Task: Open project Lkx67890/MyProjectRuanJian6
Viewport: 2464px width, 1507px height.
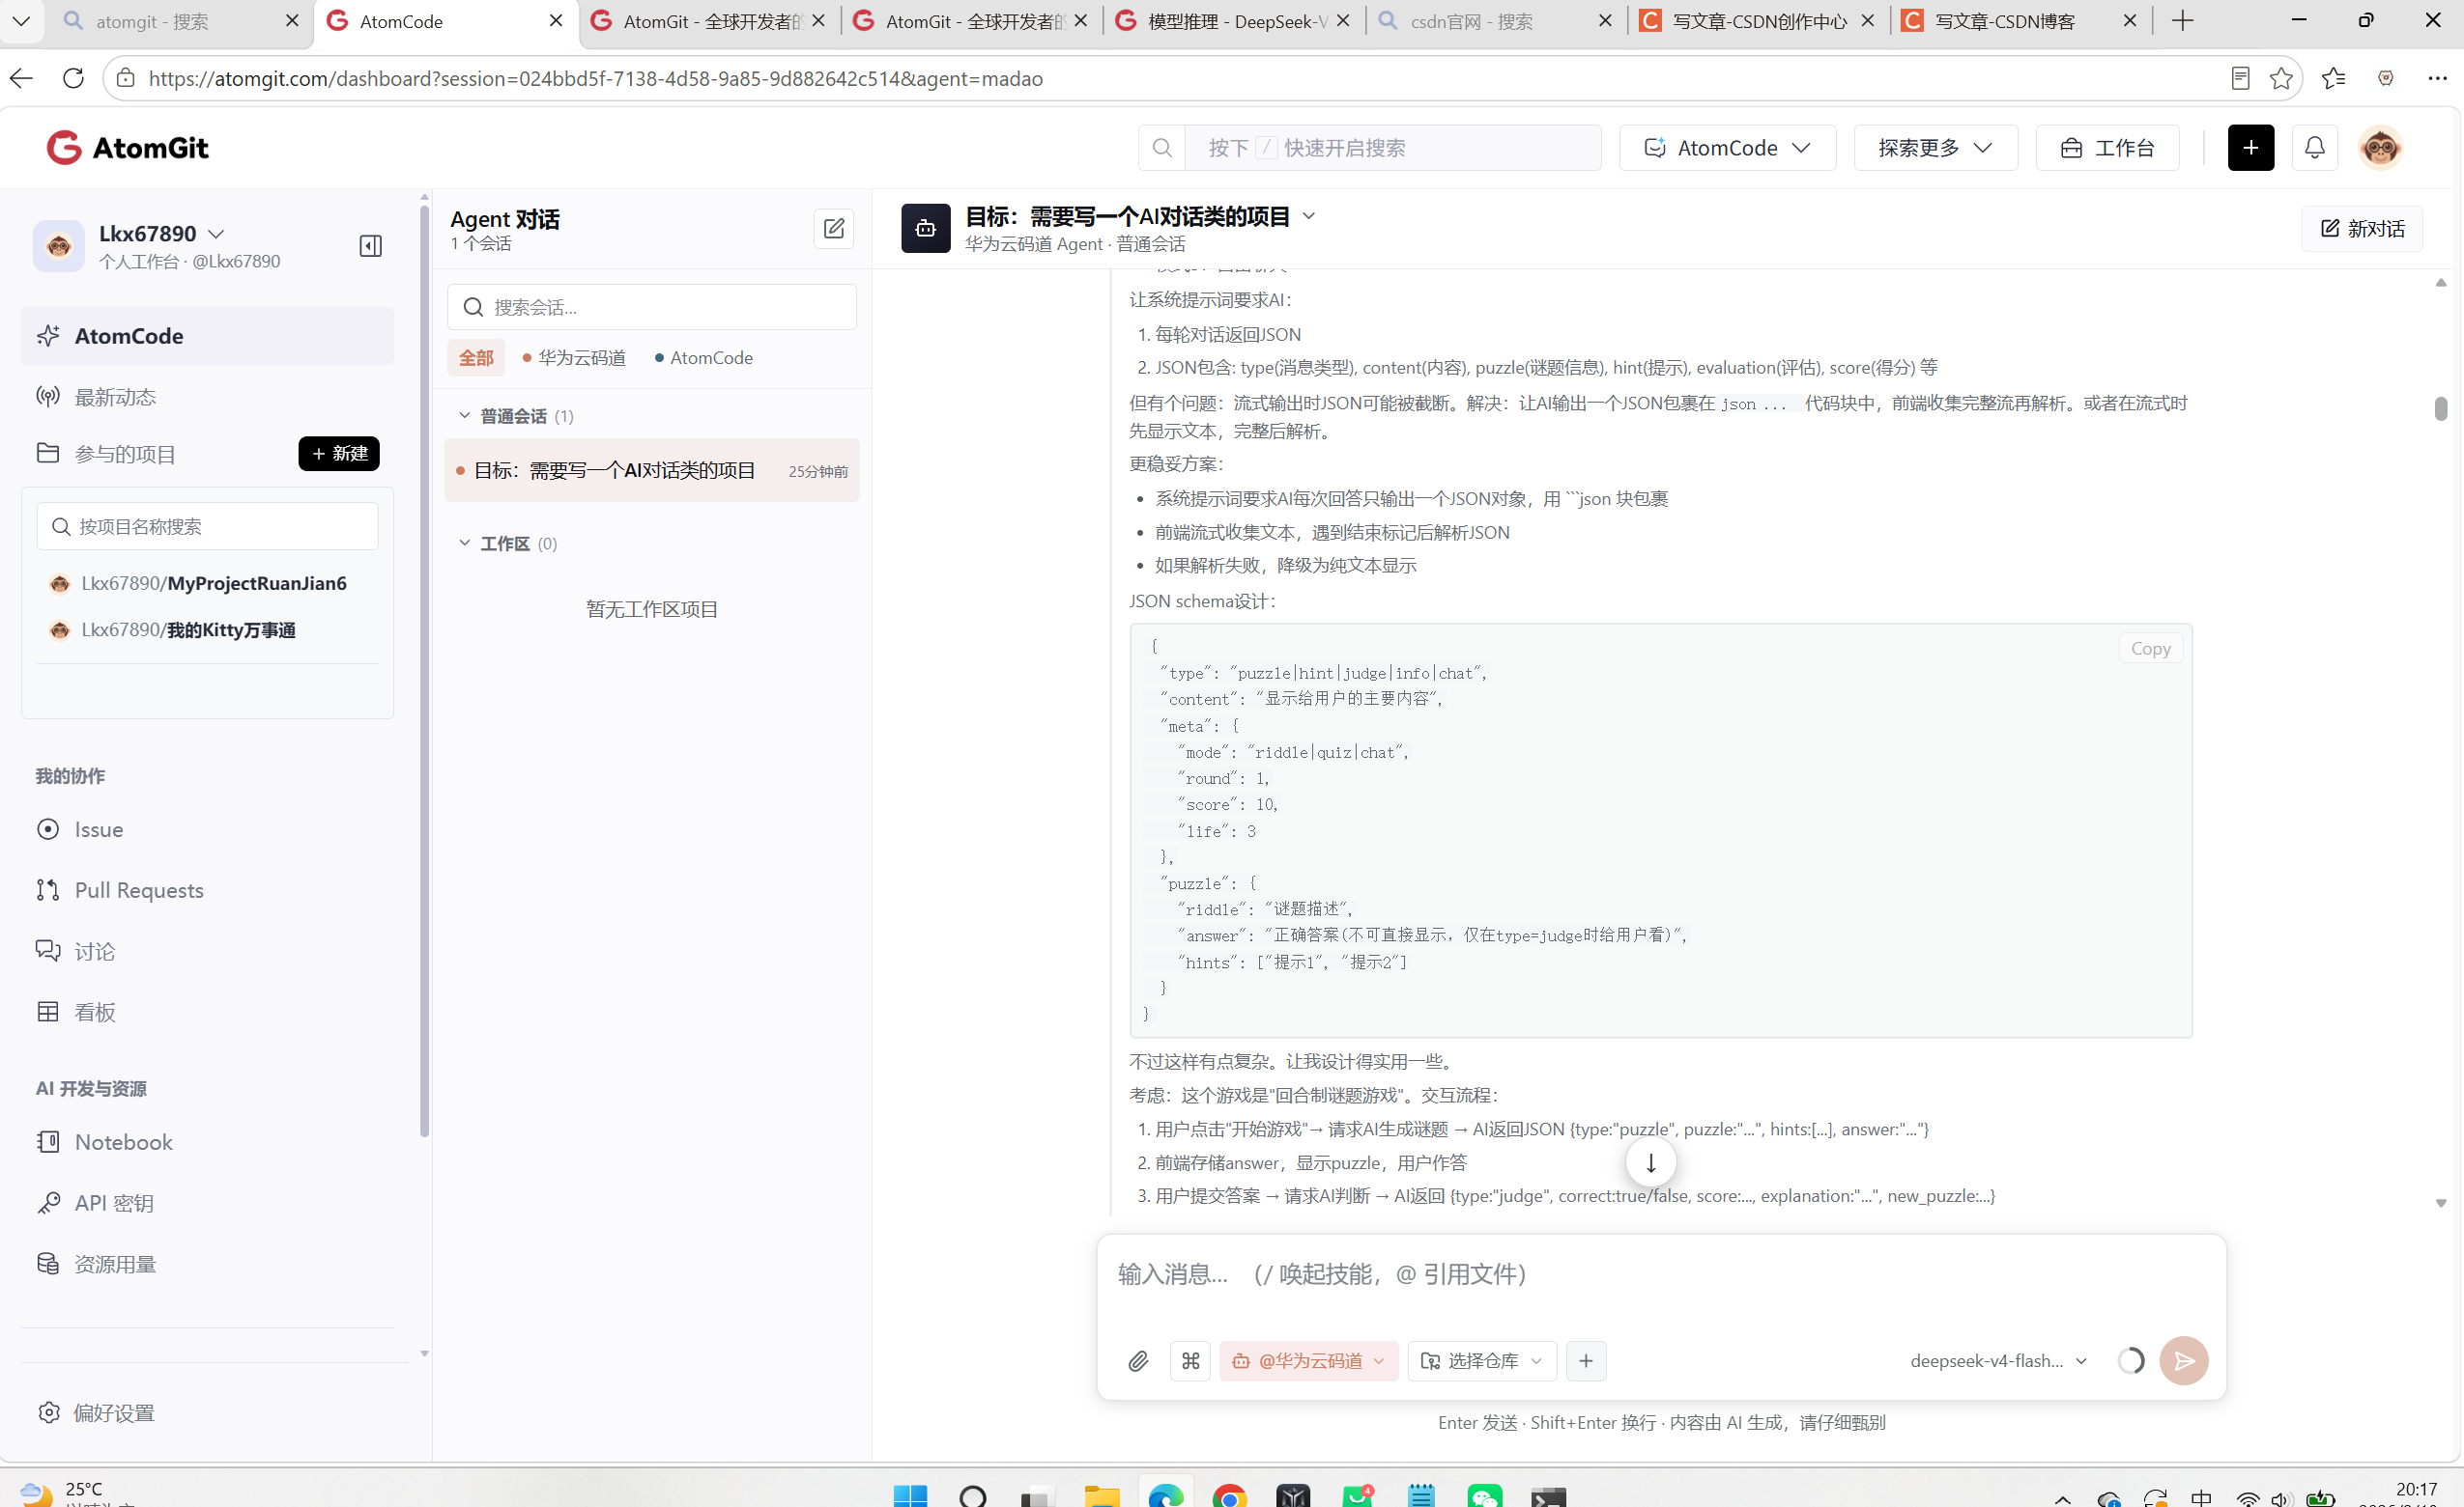Action: [x=213, y=584]
